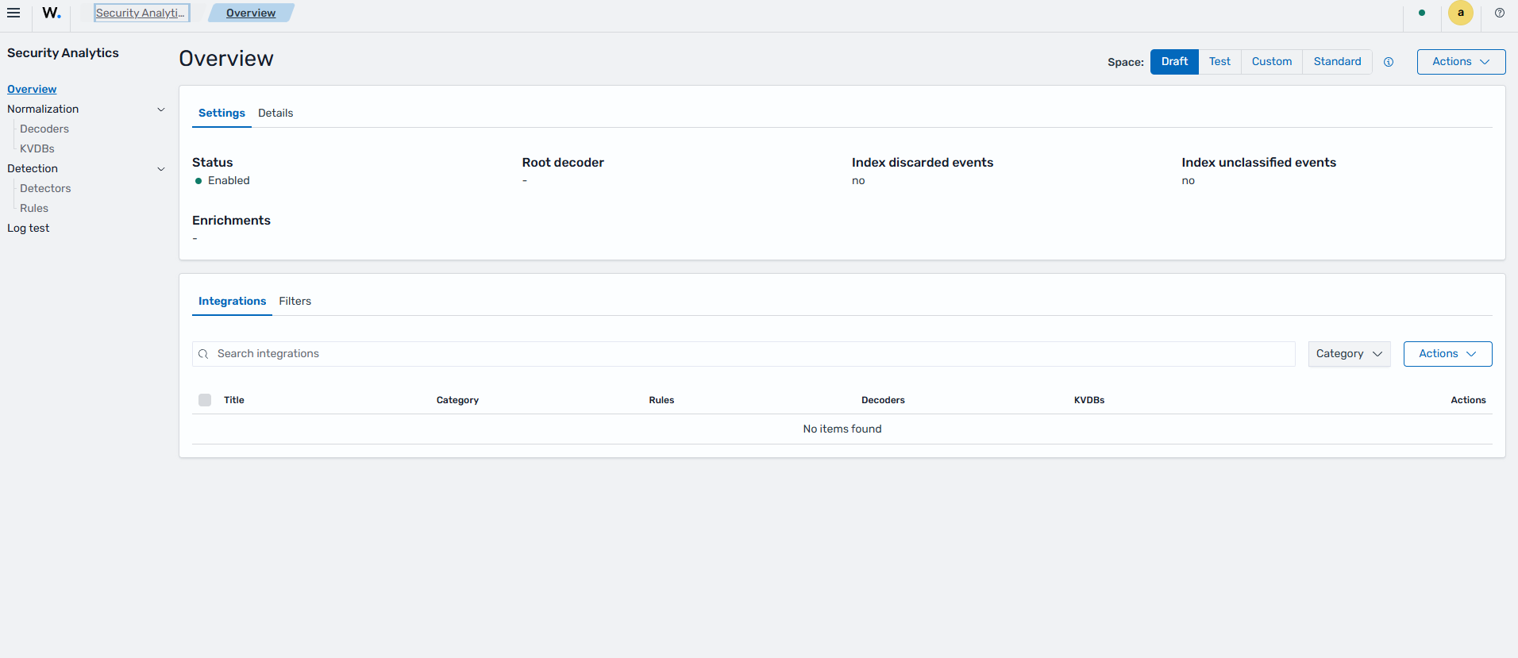The width and height of the screenshot is (1518, 658).
Task: Open KVDBs in the sidebar
Action: pos(37,149)
